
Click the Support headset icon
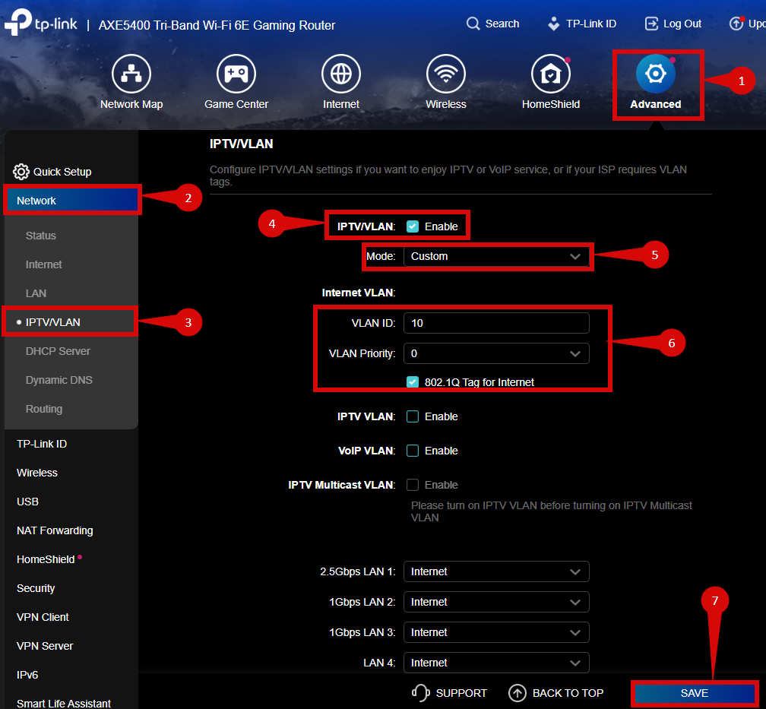pyautogui.click(x=421, y=693)
